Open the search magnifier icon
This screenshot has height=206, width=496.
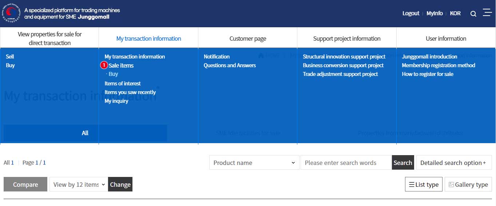click(x=473, y=14)
